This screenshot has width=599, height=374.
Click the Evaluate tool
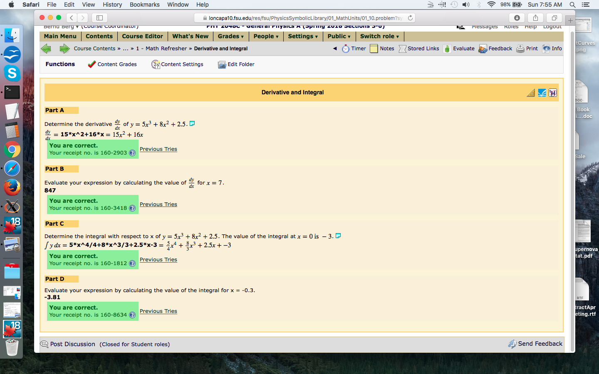pyautogui.click(x=459, y=49)
